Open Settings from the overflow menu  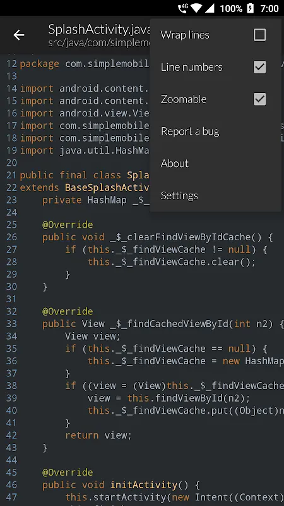coord(215,195)
